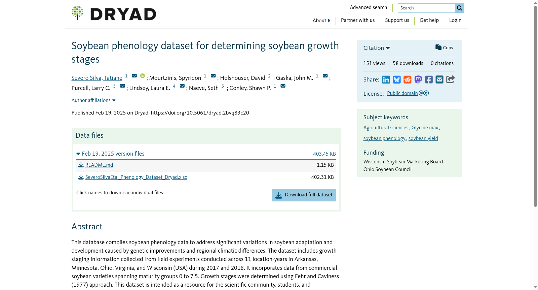
Task: Collapse Feb 19, 2025 version files
Action: coord(110,154)
